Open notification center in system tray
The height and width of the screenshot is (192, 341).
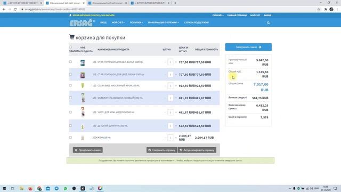click(335, 188)
